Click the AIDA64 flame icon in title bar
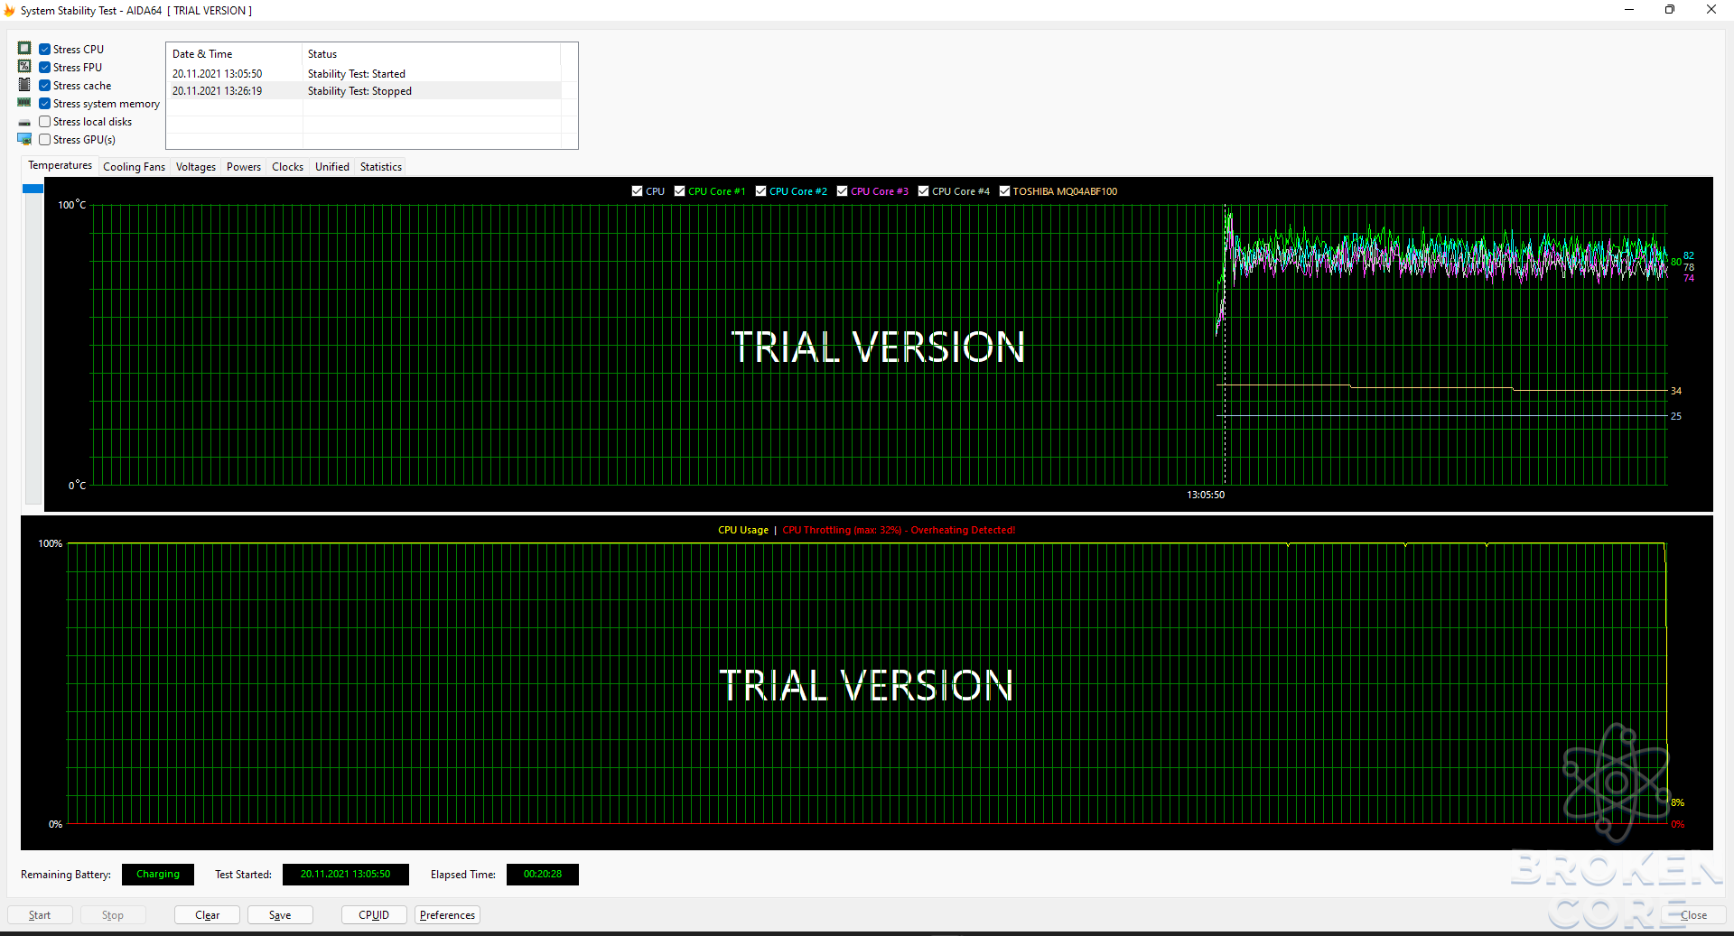Image resolution: width=1734 pixels, height=936 pixels. [x=10, y=11]
